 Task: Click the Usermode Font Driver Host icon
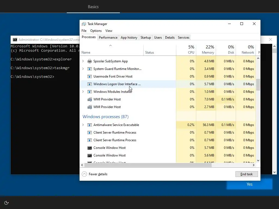coord(89,76)
